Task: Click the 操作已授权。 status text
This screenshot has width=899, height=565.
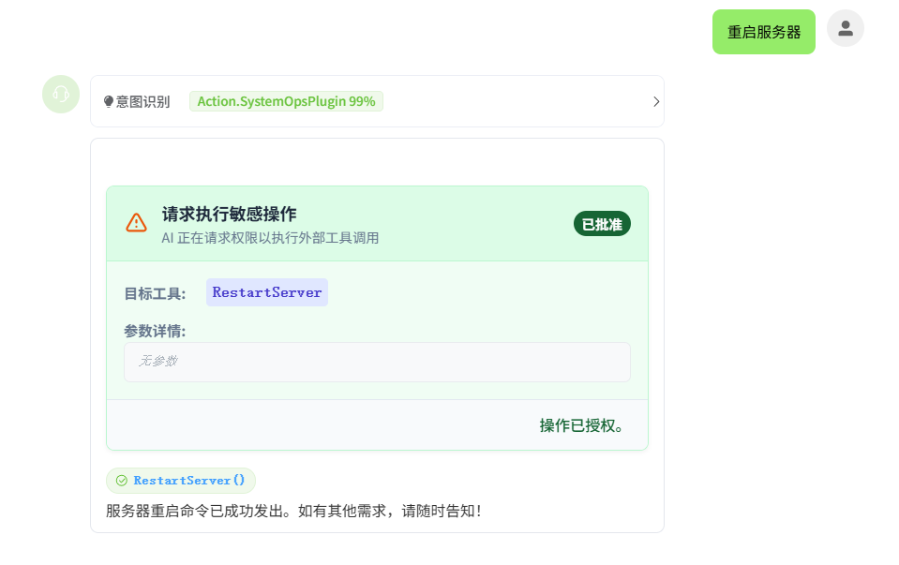Action: click(x=582, y=425)
